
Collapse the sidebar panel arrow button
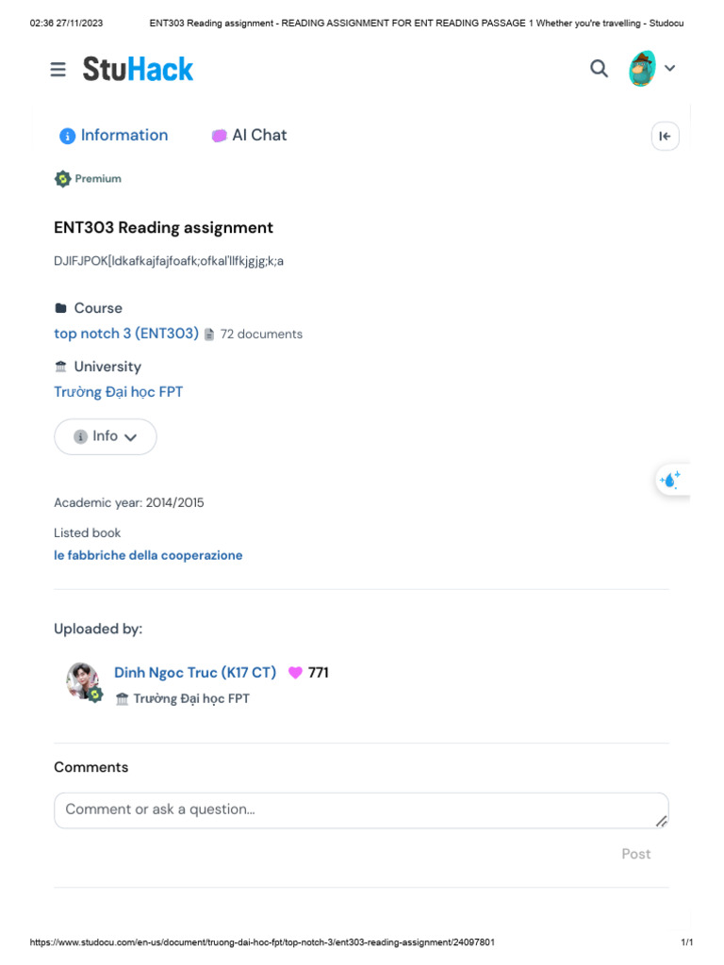665,136
